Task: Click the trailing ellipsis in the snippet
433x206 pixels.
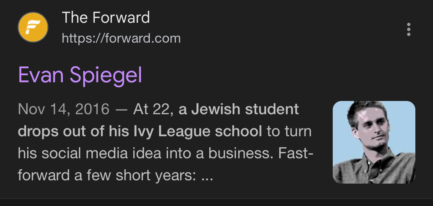Action: click(208, 176)
